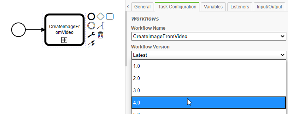Append an intermediate event (double circle icon)
The width and height of the screenshot is (288, 114).
91,26
